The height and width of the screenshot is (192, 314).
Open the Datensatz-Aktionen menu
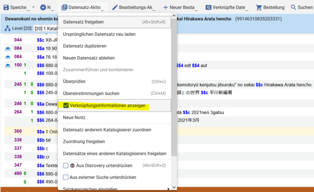click(83, 7)
